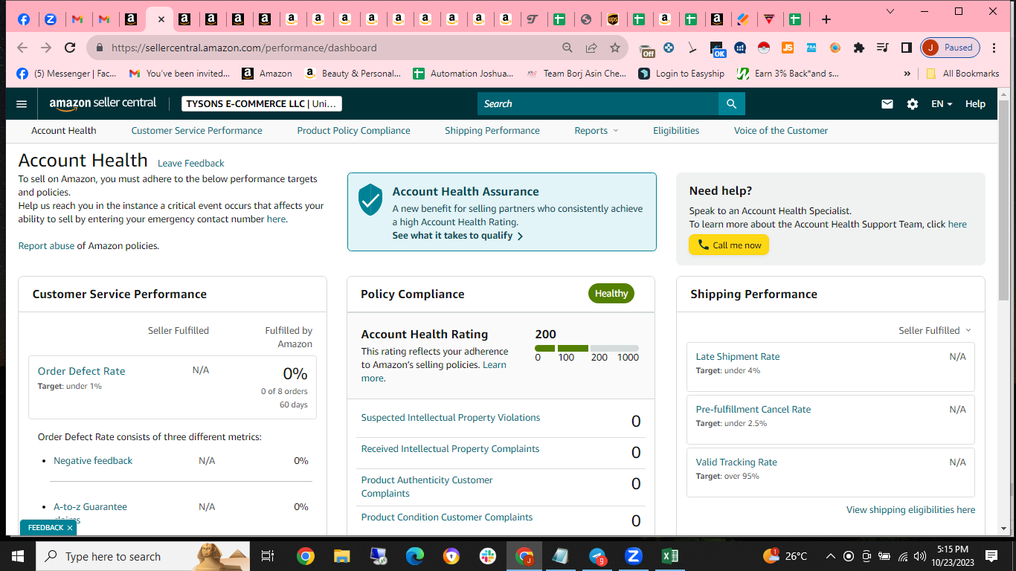Close the FEEDBACK tab with its X
The height and width of the screenshot is (571, 1016).
coord(70,528)
